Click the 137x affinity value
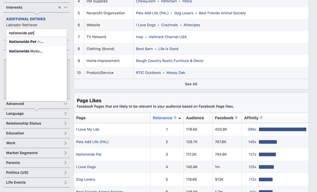The height and width of the screenshot is (192, 317). pos(253,154)
